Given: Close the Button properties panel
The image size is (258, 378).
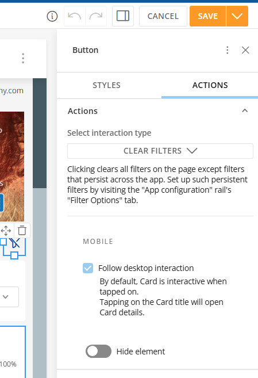Looking at the screenshot, I should coord(245,50).
